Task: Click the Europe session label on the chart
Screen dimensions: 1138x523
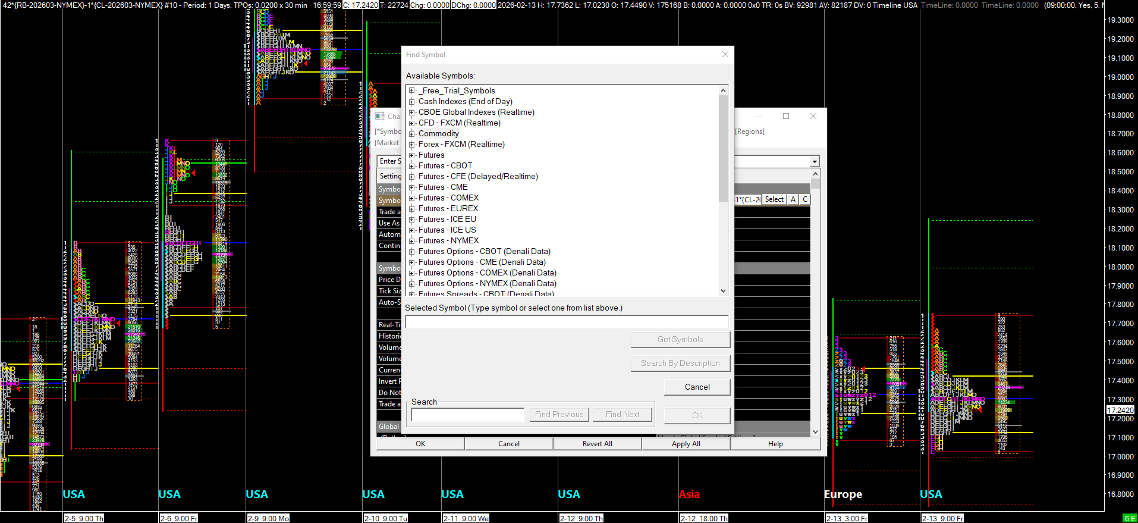Action: coord(843,494)
